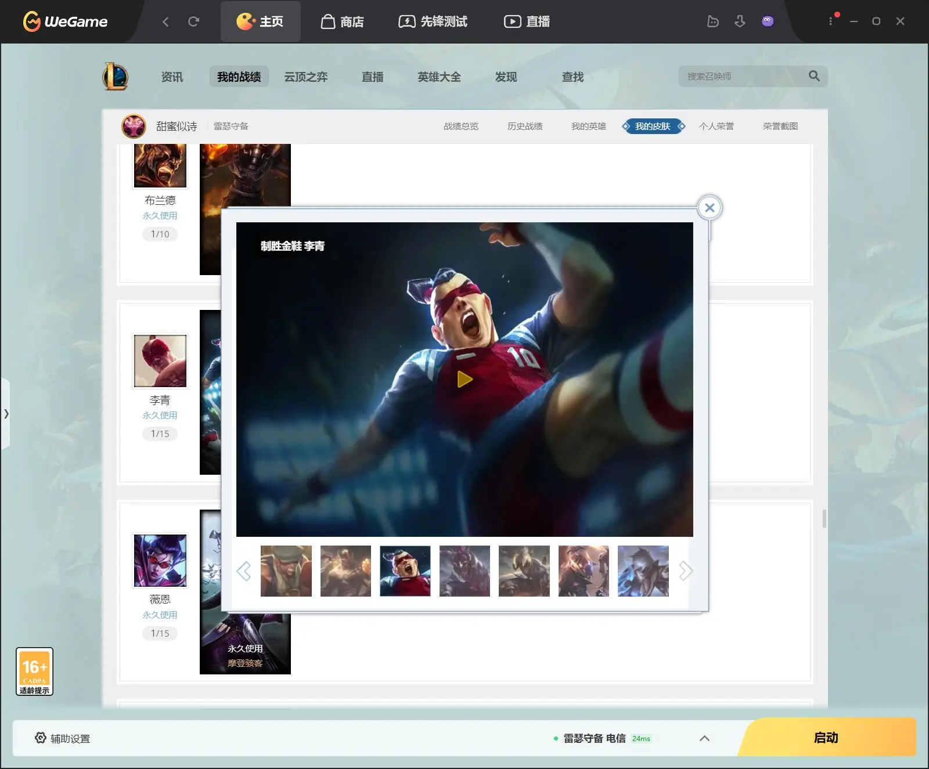Show next skin thumbnails with right arrow
The image size is (929, 769).
point(686,571)
